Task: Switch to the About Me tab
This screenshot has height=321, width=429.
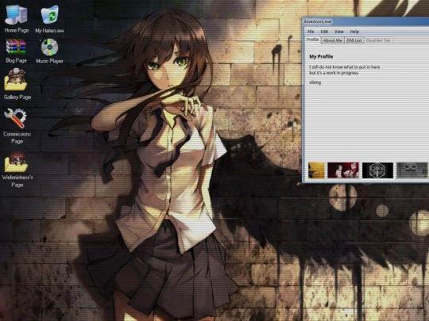Action: (x=332, y=40)
